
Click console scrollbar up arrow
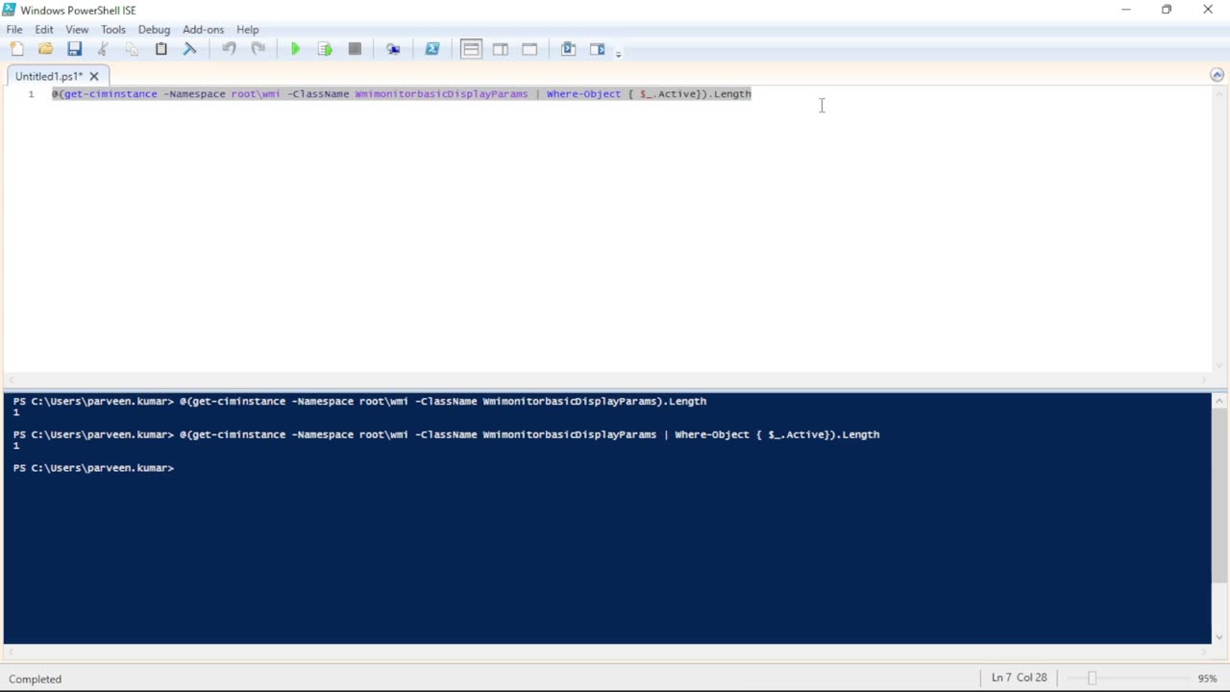(1218, 400)
